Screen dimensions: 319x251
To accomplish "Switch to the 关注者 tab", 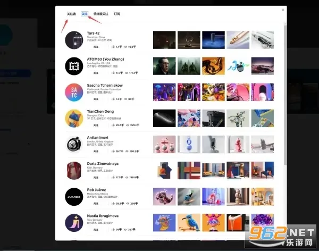I will tap(71, 14).
